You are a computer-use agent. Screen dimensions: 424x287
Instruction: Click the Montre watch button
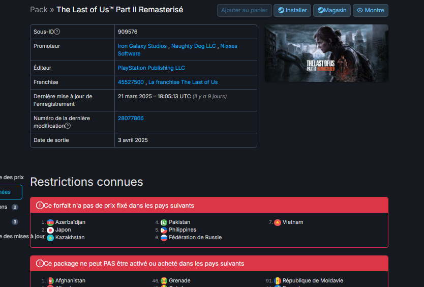point(371,10)
